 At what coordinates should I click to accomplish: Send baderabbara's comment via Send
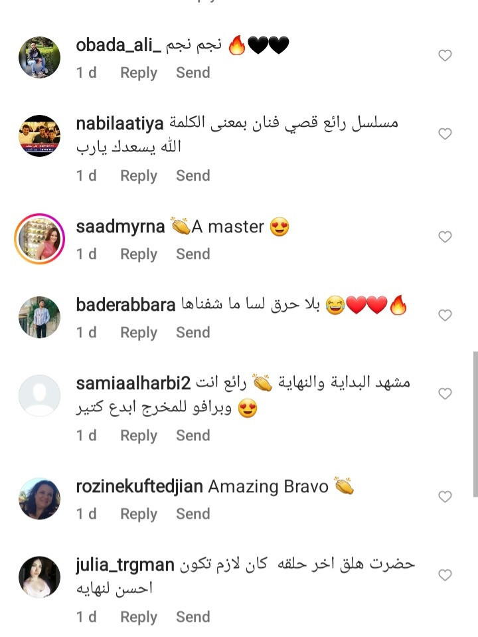193,332
